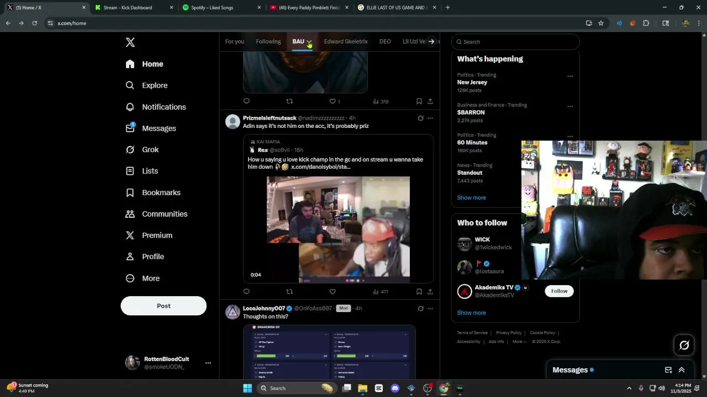This screenshot has width=707, height=397.
Task: Repost the top partially visible post
Action: click(x=289, y=101)
